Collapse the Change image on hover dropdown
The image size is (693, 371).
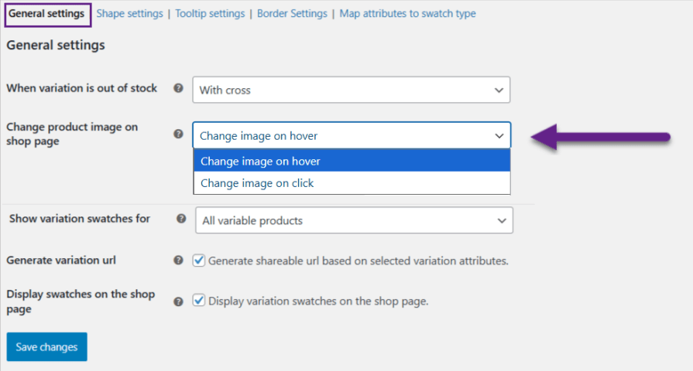pyautogui.click(x=352, y=135)
